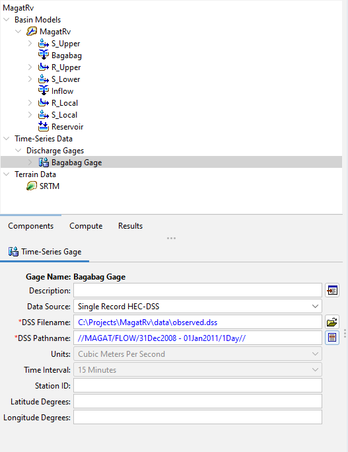Select the Inflow junction icon
The image size is (348, 452).
(x=44, y=91)
